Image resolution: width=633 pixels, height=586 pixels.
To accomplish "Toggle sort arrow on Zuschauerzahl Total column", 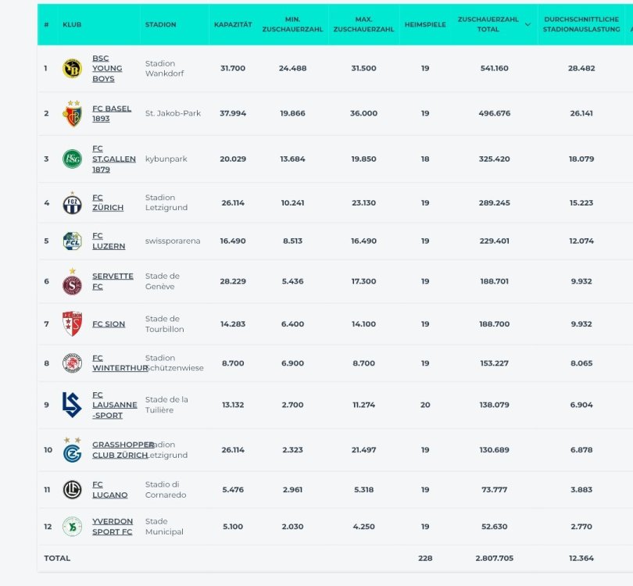I will pyautogui.click(x=527, y=25).
